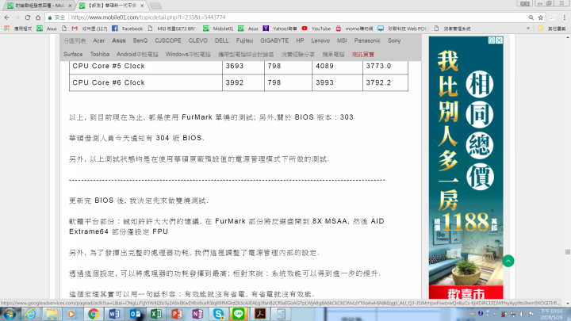571x321 pixels.
Task: Close the active browser tab
Action: 142,6
